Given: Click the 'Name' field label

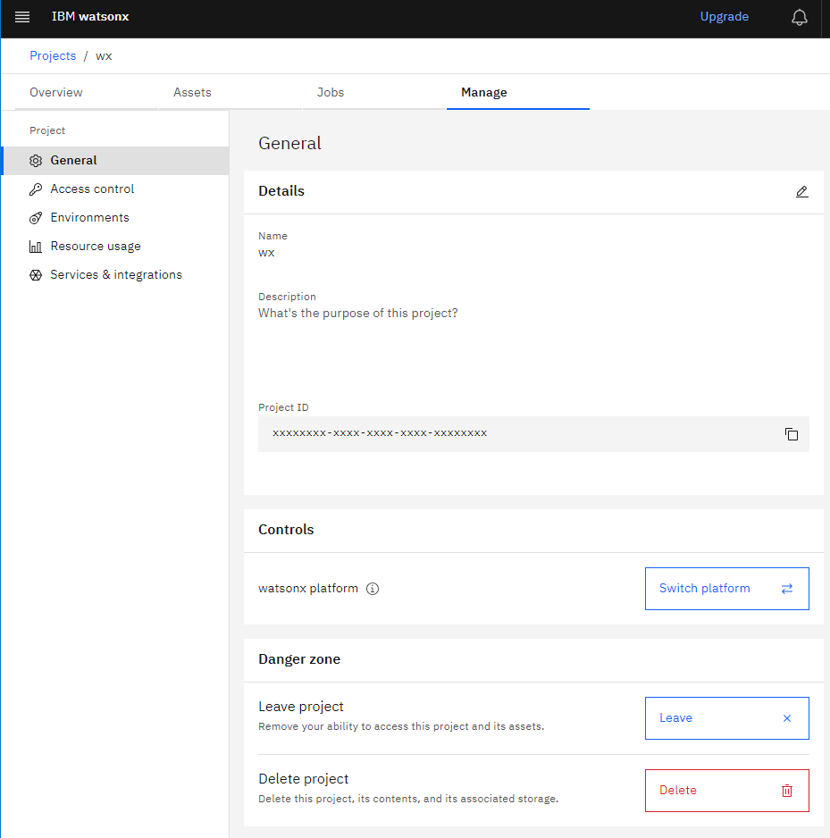Looking at the screenshot, I should pos(272,236).
